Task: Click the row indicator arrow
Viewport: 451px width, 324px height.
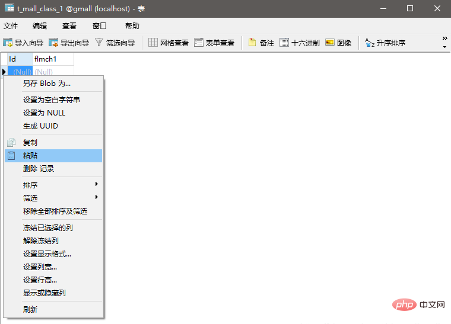Action: tap(4, 71)
